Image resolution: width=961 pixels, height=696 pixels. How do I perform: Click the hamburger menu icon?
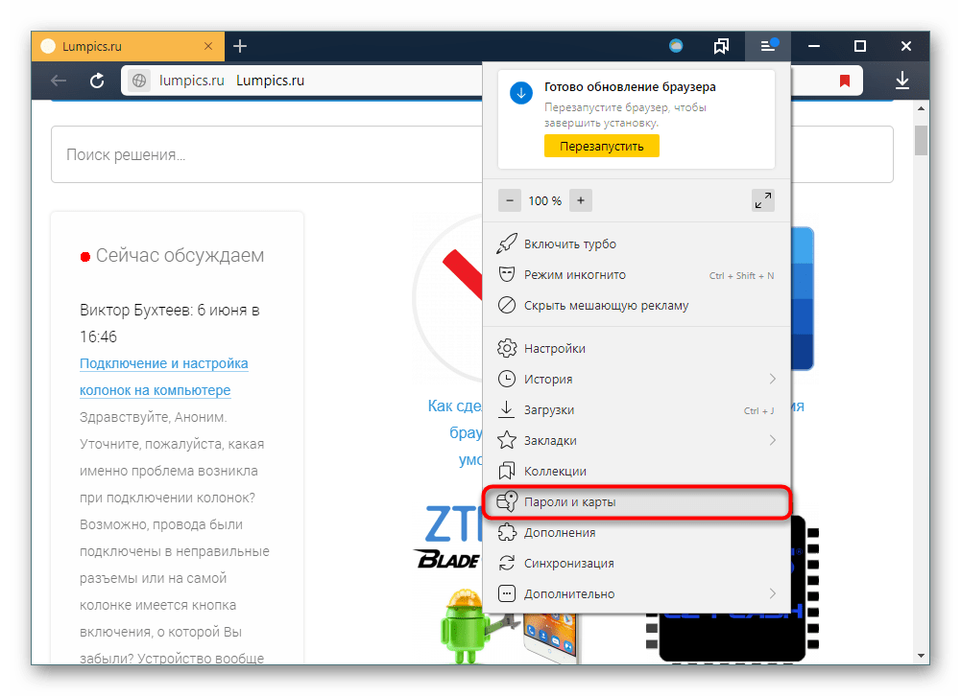pyautogui.click(x=768, y=46)
